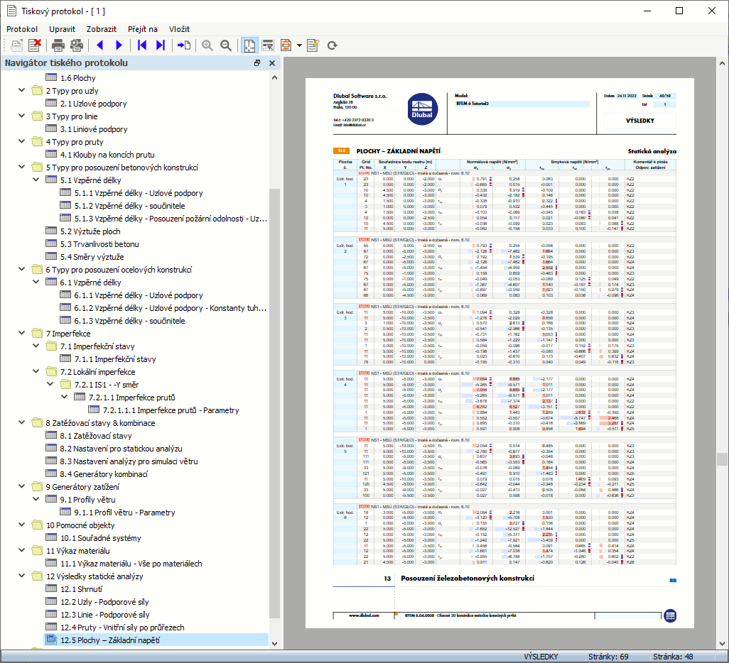The image size is (729, 663).
Task: Click the navigator scroll-up arrow
Action: 274,77
